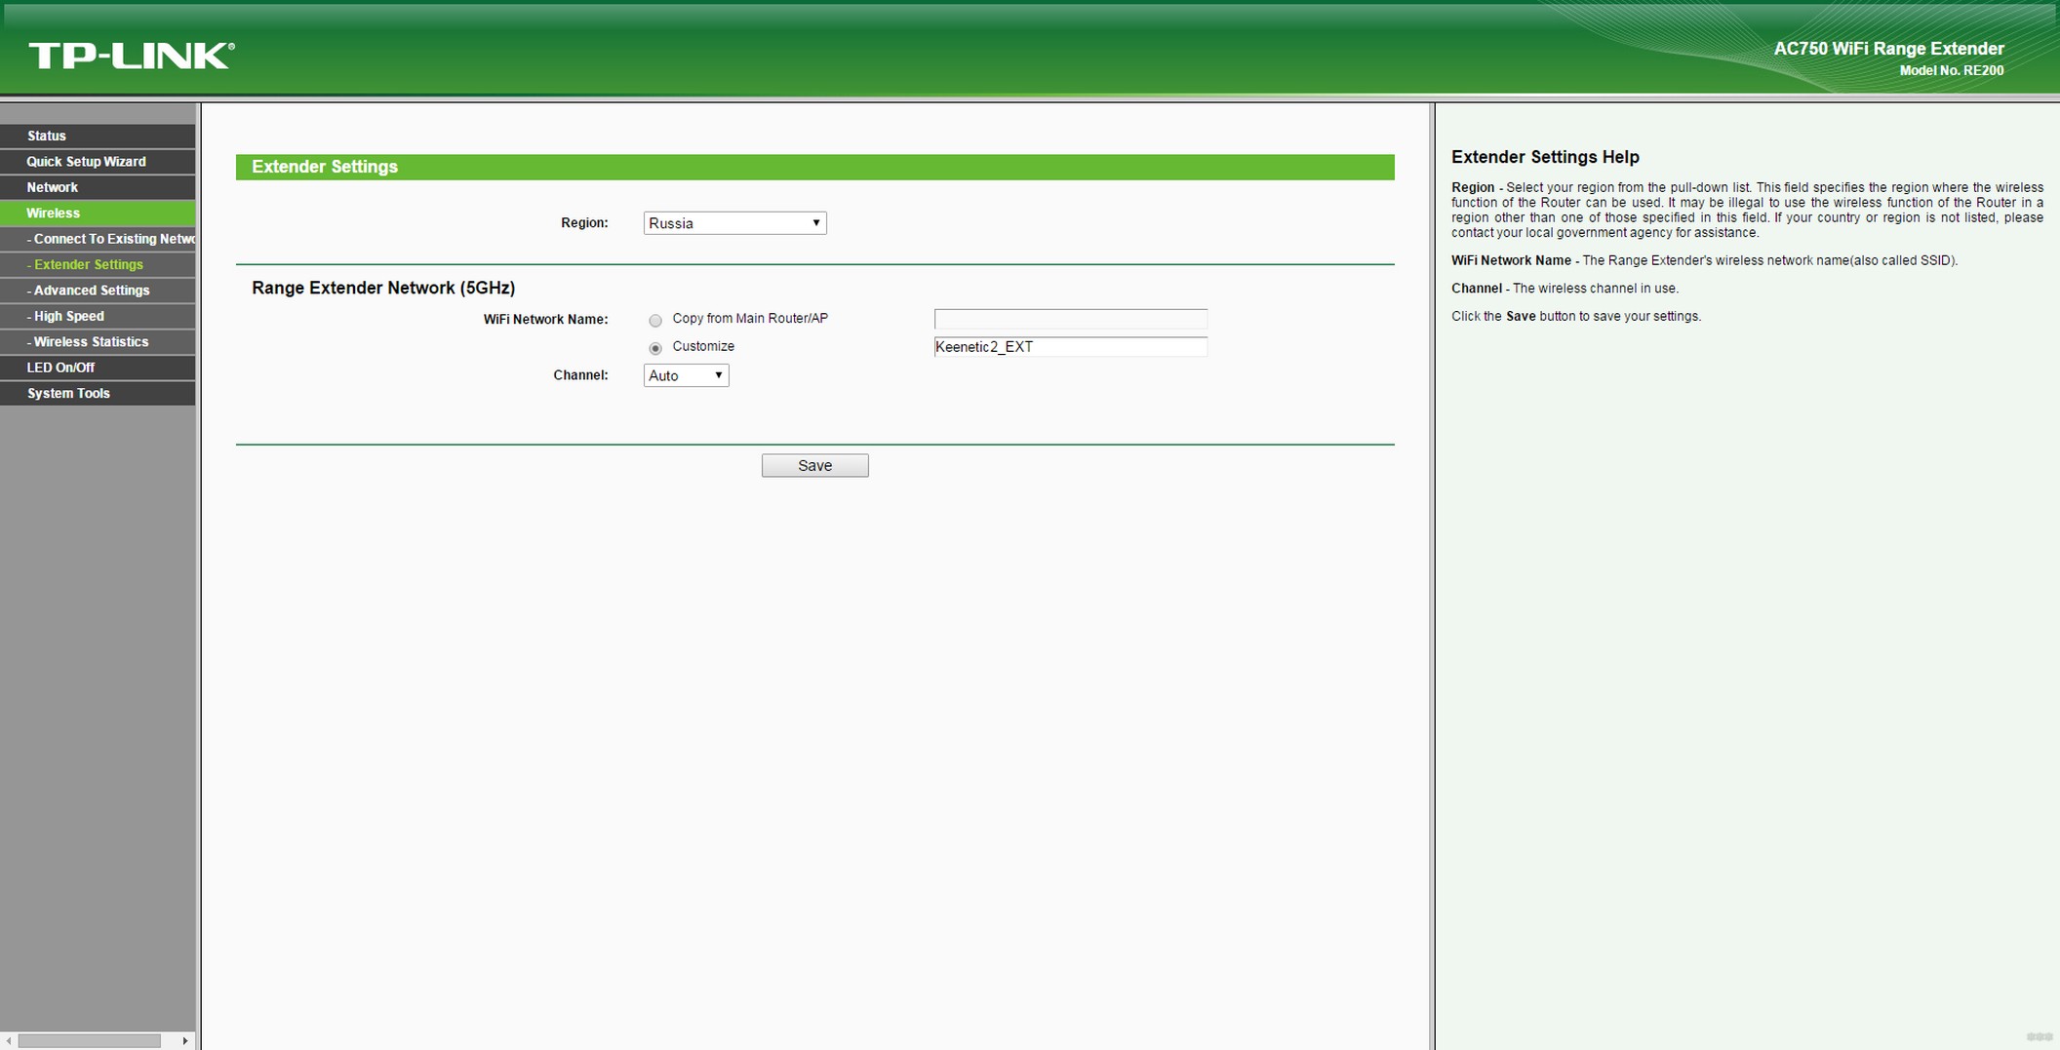The height and width of the screenshot is (1050, 2060).
Task: Click the sidebar horizontal scrollbar thumb
Action: click(x=90, y=1041)
